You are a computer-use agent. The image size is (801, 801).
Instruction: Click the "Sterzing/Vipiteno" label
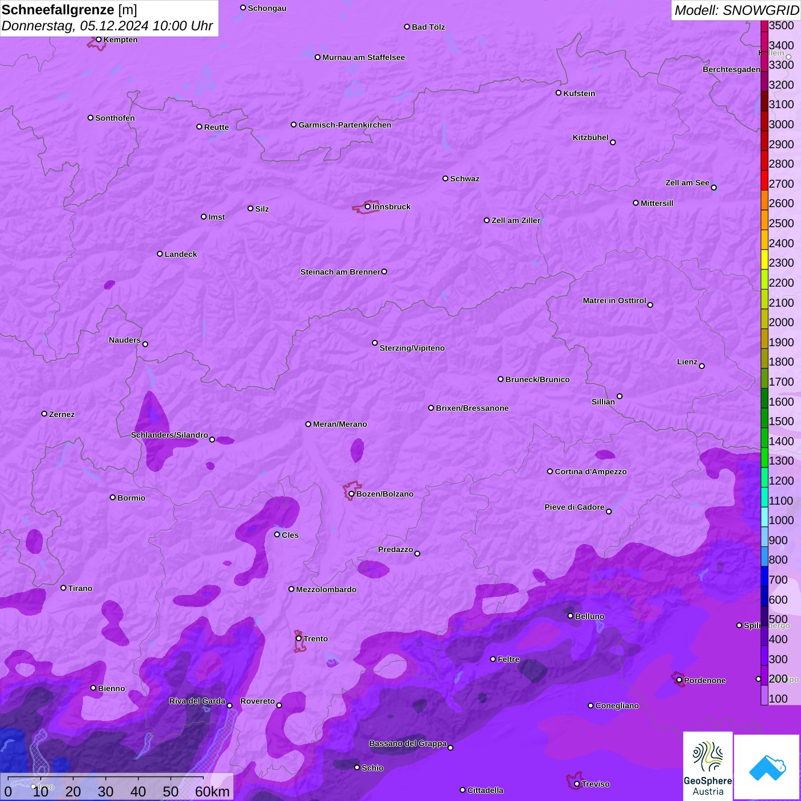click(412, 348)
